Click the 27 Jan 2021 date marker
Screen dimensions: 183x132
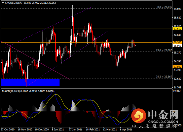tap(75, 129)
